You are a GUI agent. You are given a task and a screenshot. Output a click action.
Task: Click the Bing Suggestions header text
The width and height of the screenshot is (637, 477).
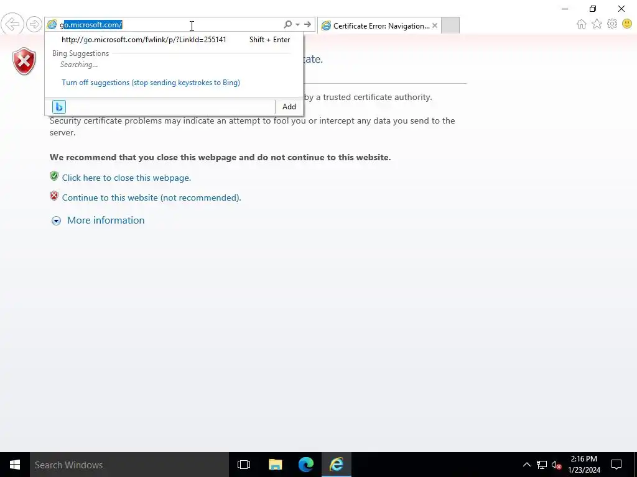(80, 53)
